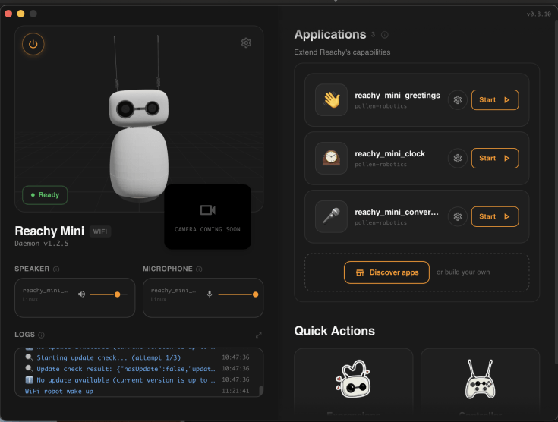Open the speaker device selector
558x422 pixels.
tap(46, 294)
